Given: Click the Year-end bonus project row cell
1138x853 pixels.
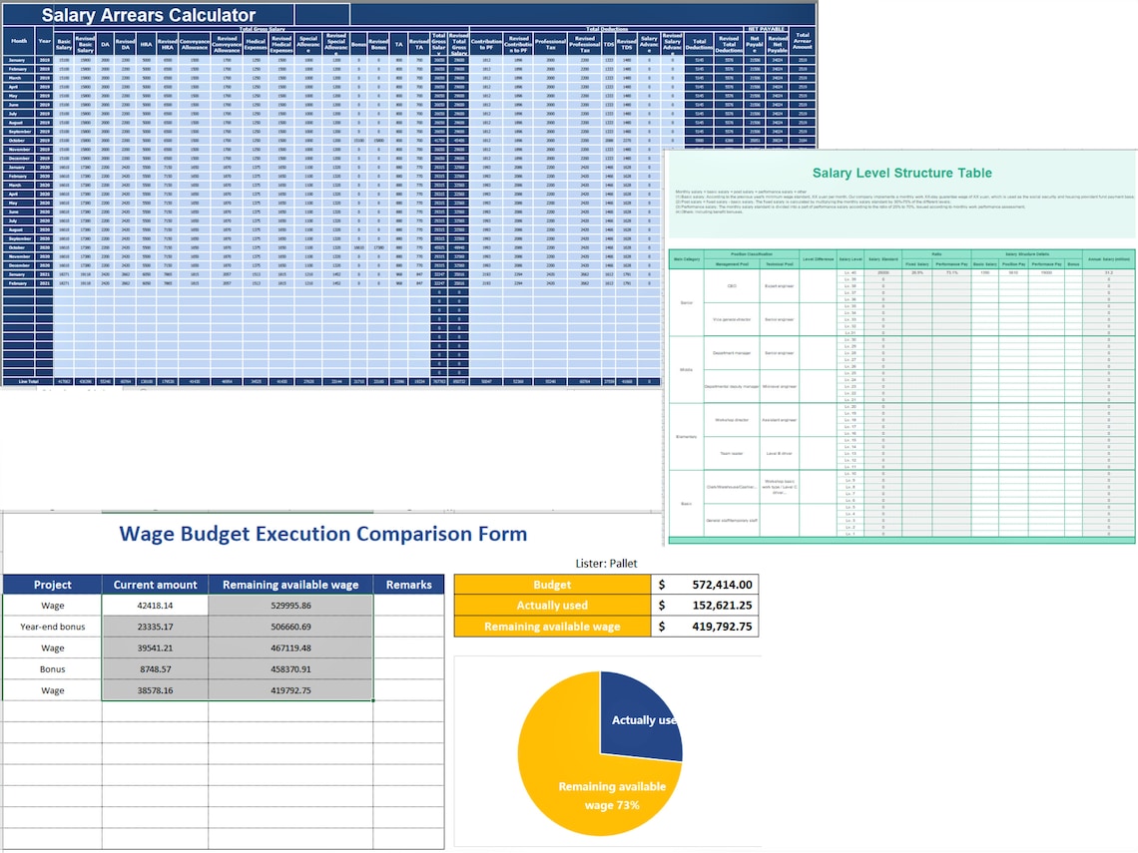Looking at the screenshot, I should 51,627.
